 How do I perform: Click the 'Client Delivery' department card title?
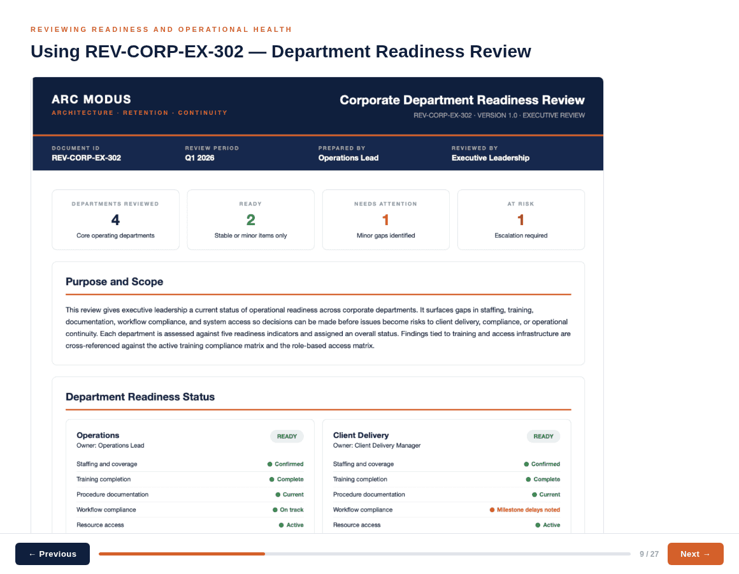tap(361, 436)
